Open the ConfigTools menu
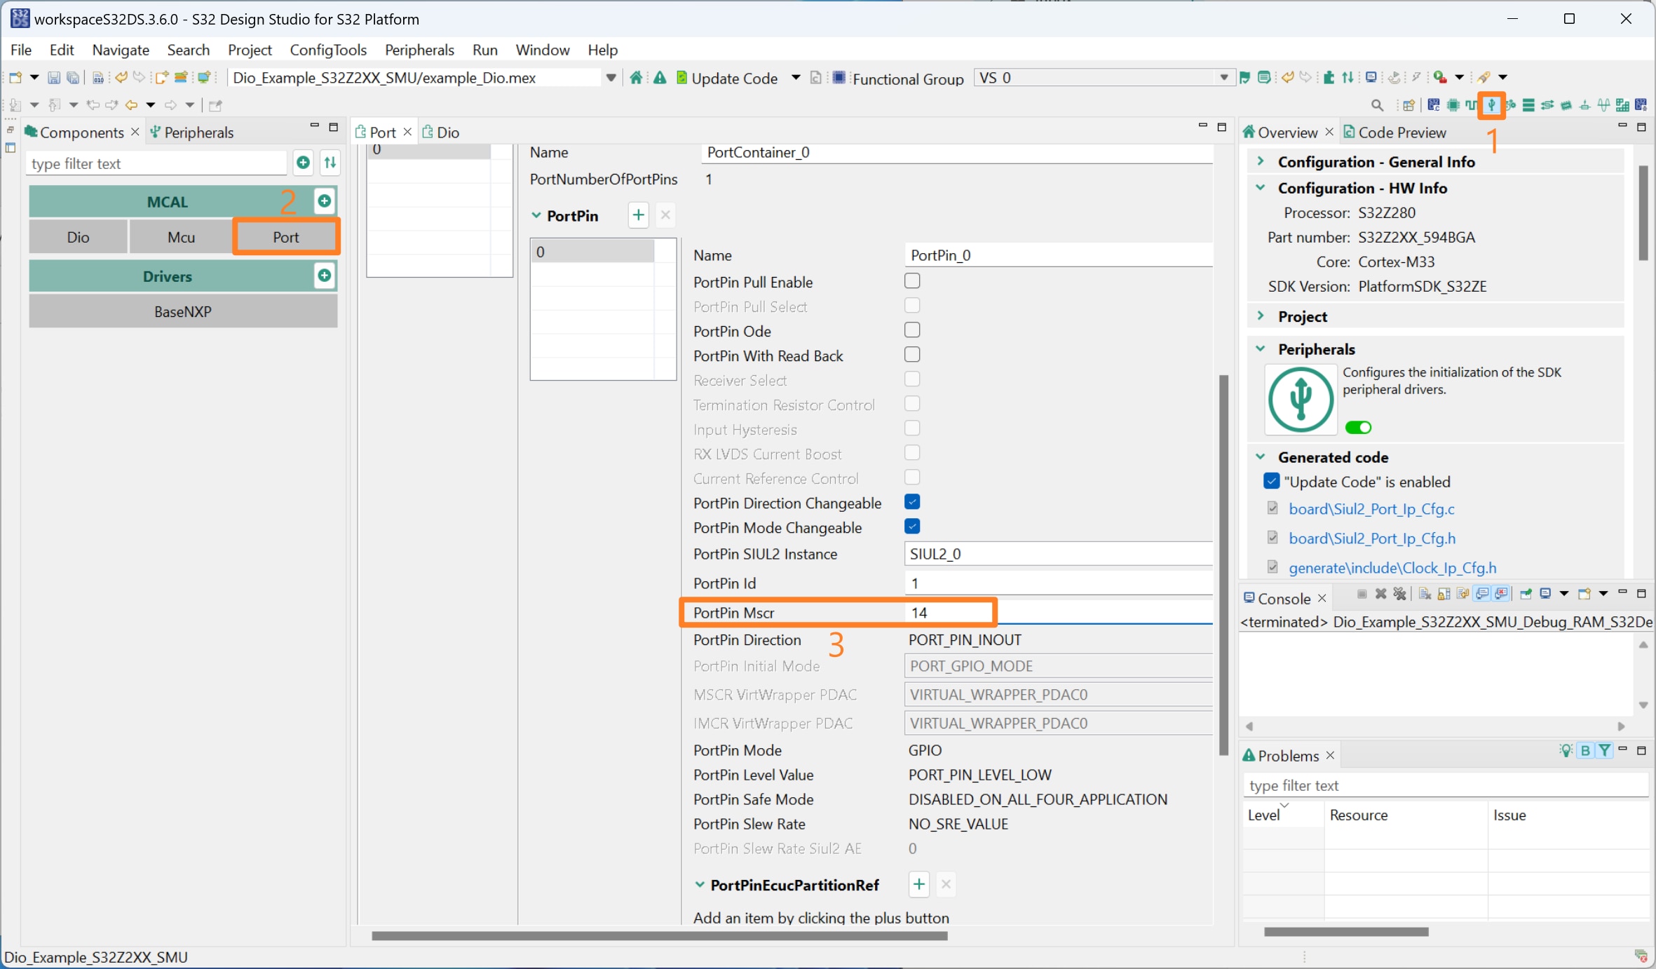Image resolution: width=1656 pixels, height=969 pixels. pos(327,50)
